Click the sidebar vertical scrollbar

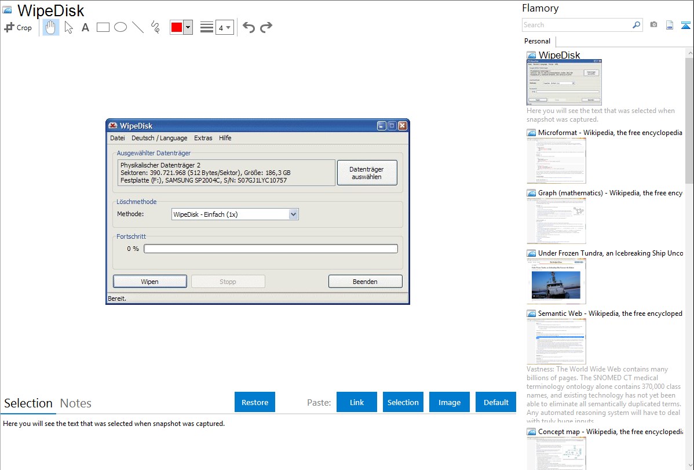pyautogui.click(x=689, y=119)
